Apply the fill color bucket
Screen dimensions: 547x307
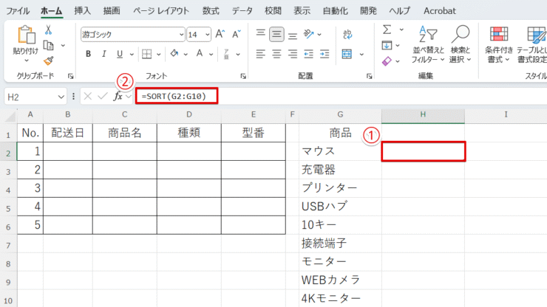(174, 54)
